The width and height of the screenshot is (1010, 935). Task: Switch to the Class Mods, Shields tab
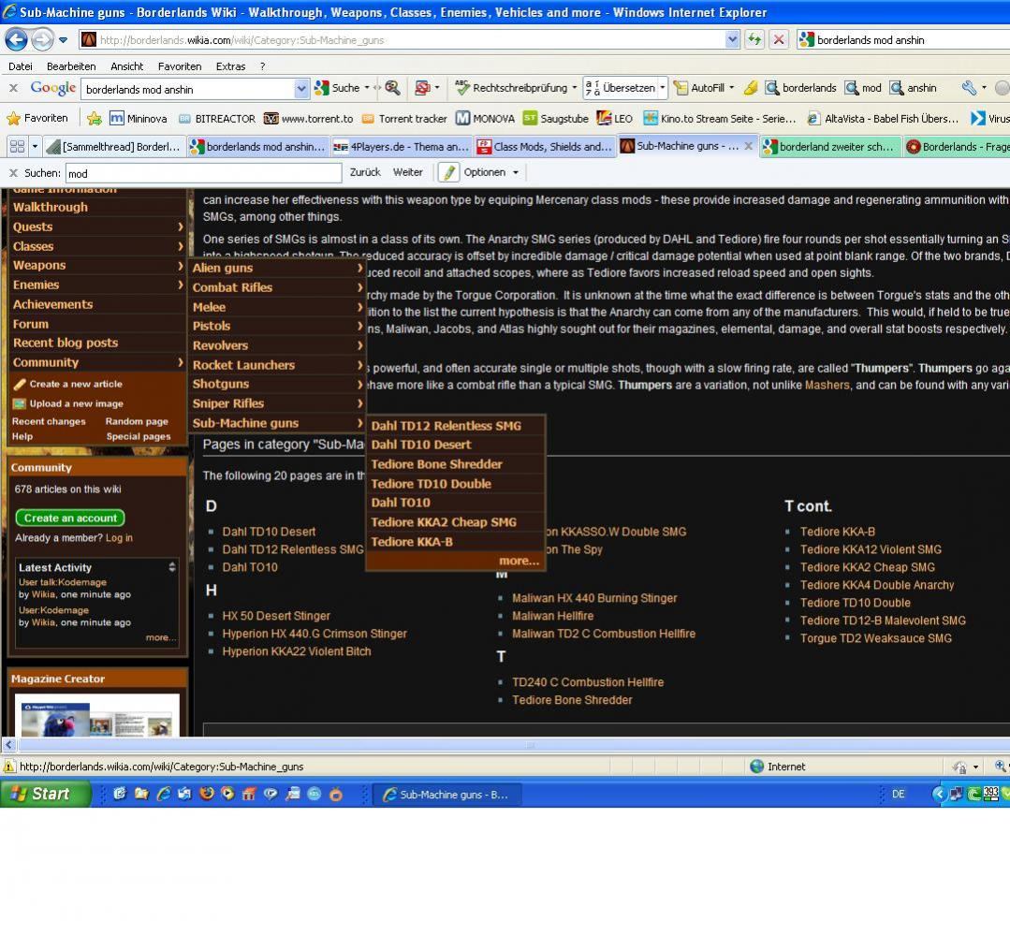pos(545,147)
